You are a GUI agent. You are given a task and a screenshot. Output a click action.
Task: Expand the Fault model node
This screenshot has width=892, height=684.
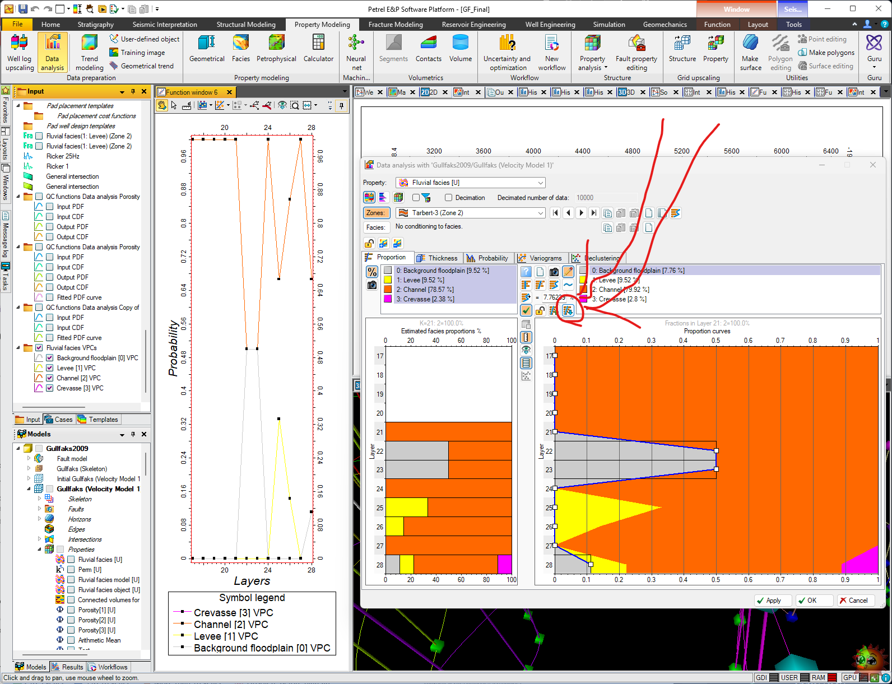tap(29, 459)
